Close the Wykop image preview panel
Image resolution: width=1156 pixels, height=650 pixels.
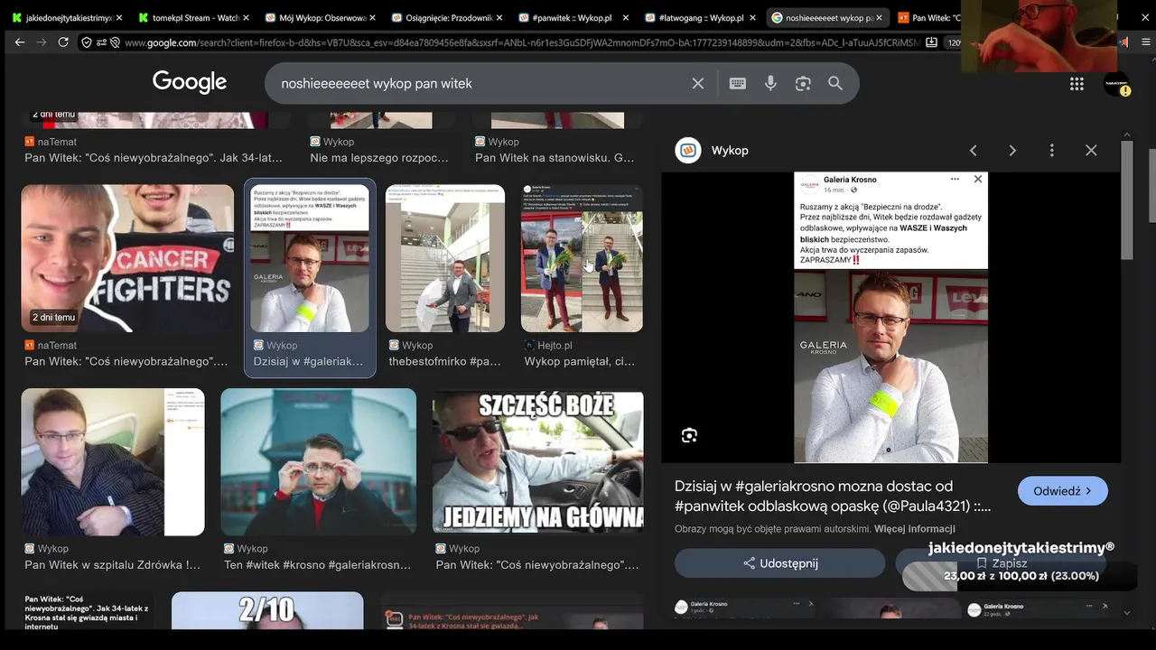pyautogui.click(x=1091, y=151)
